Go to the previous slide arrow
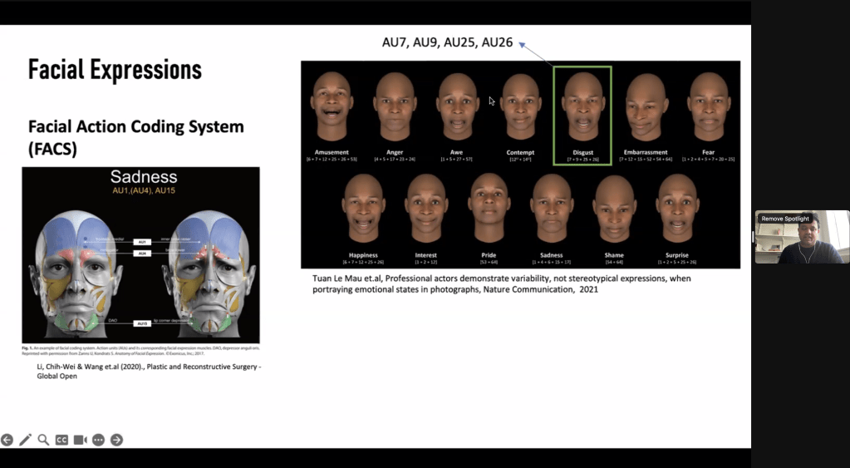 (x=7, y=440)
